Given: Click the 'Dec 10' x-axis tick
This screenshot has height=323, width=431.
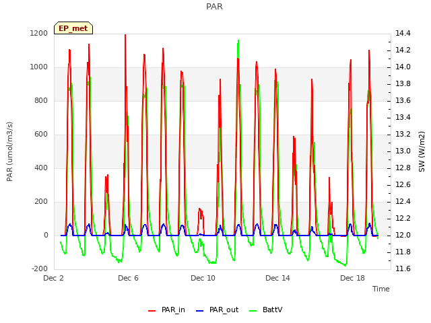Looking at the screenshot, I should pos(203,278).
